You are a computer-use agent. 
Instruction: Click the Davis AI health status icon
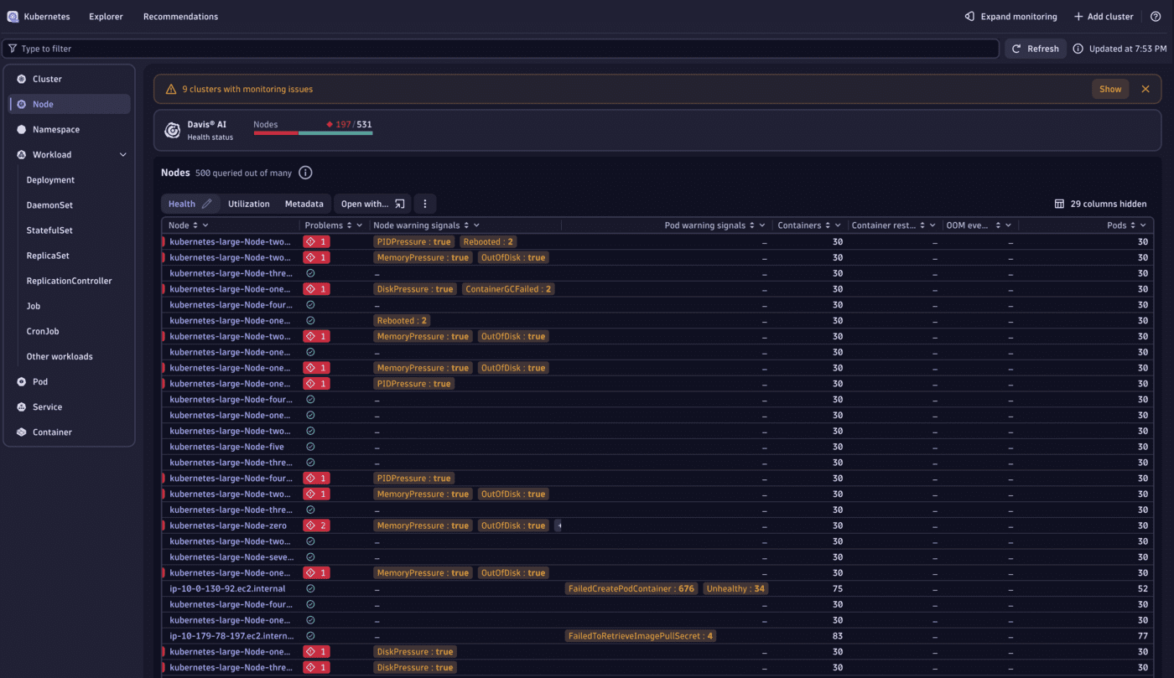(173, 130)
